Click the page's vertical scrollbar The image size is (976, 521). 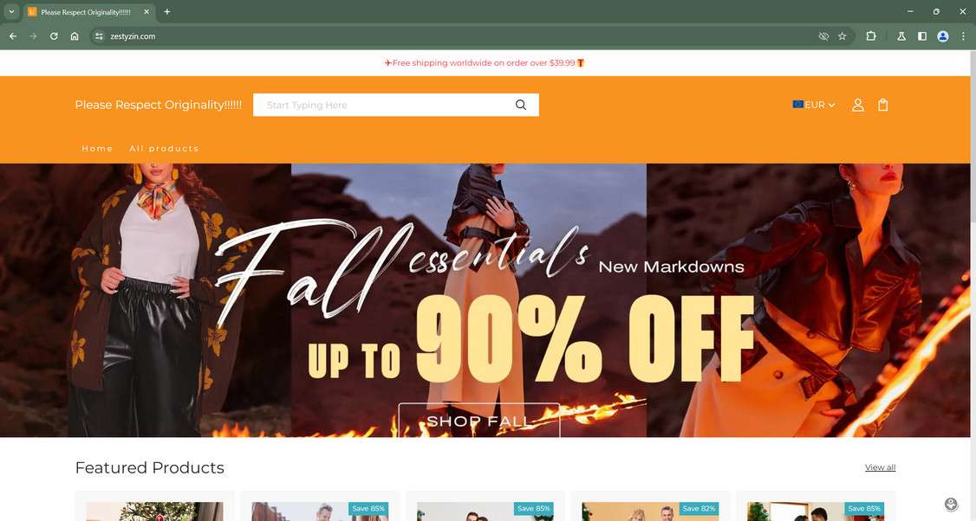(x=973, y=137)
